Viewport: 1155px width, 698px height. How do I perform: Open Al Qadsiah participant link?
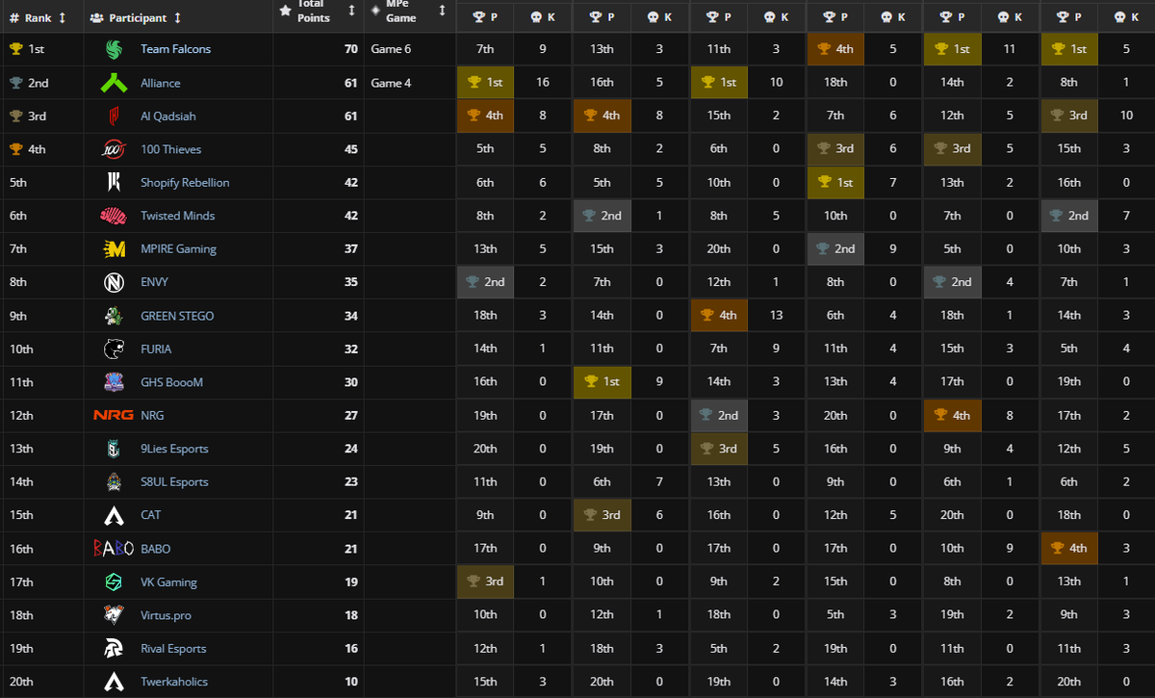[167, 116]
